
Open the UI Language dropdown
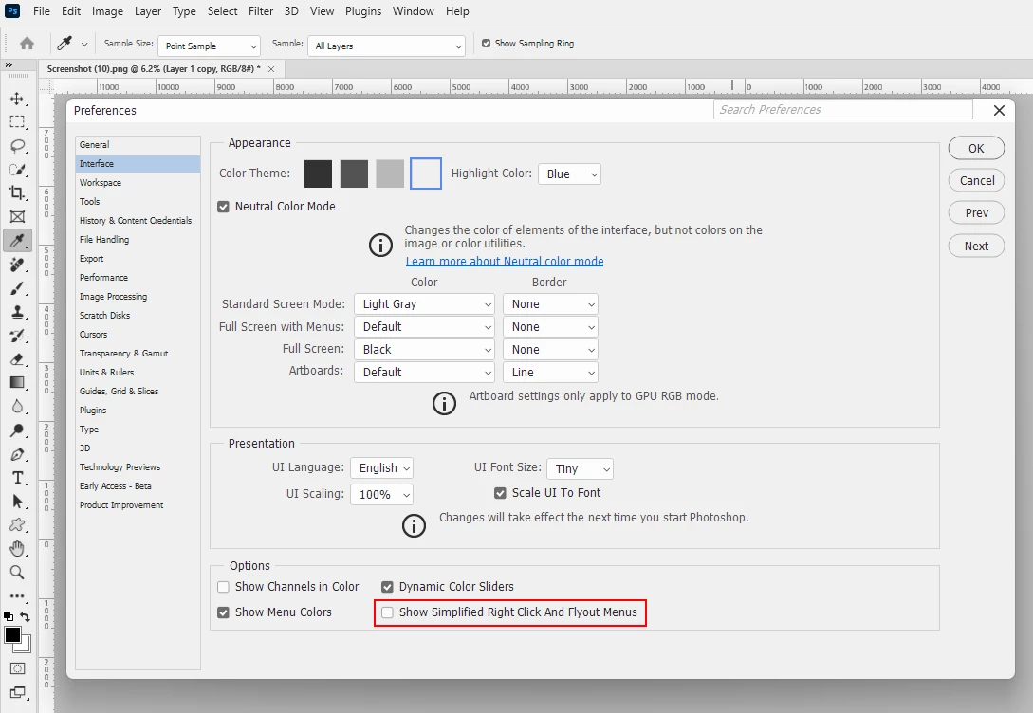tap(381, 468)
